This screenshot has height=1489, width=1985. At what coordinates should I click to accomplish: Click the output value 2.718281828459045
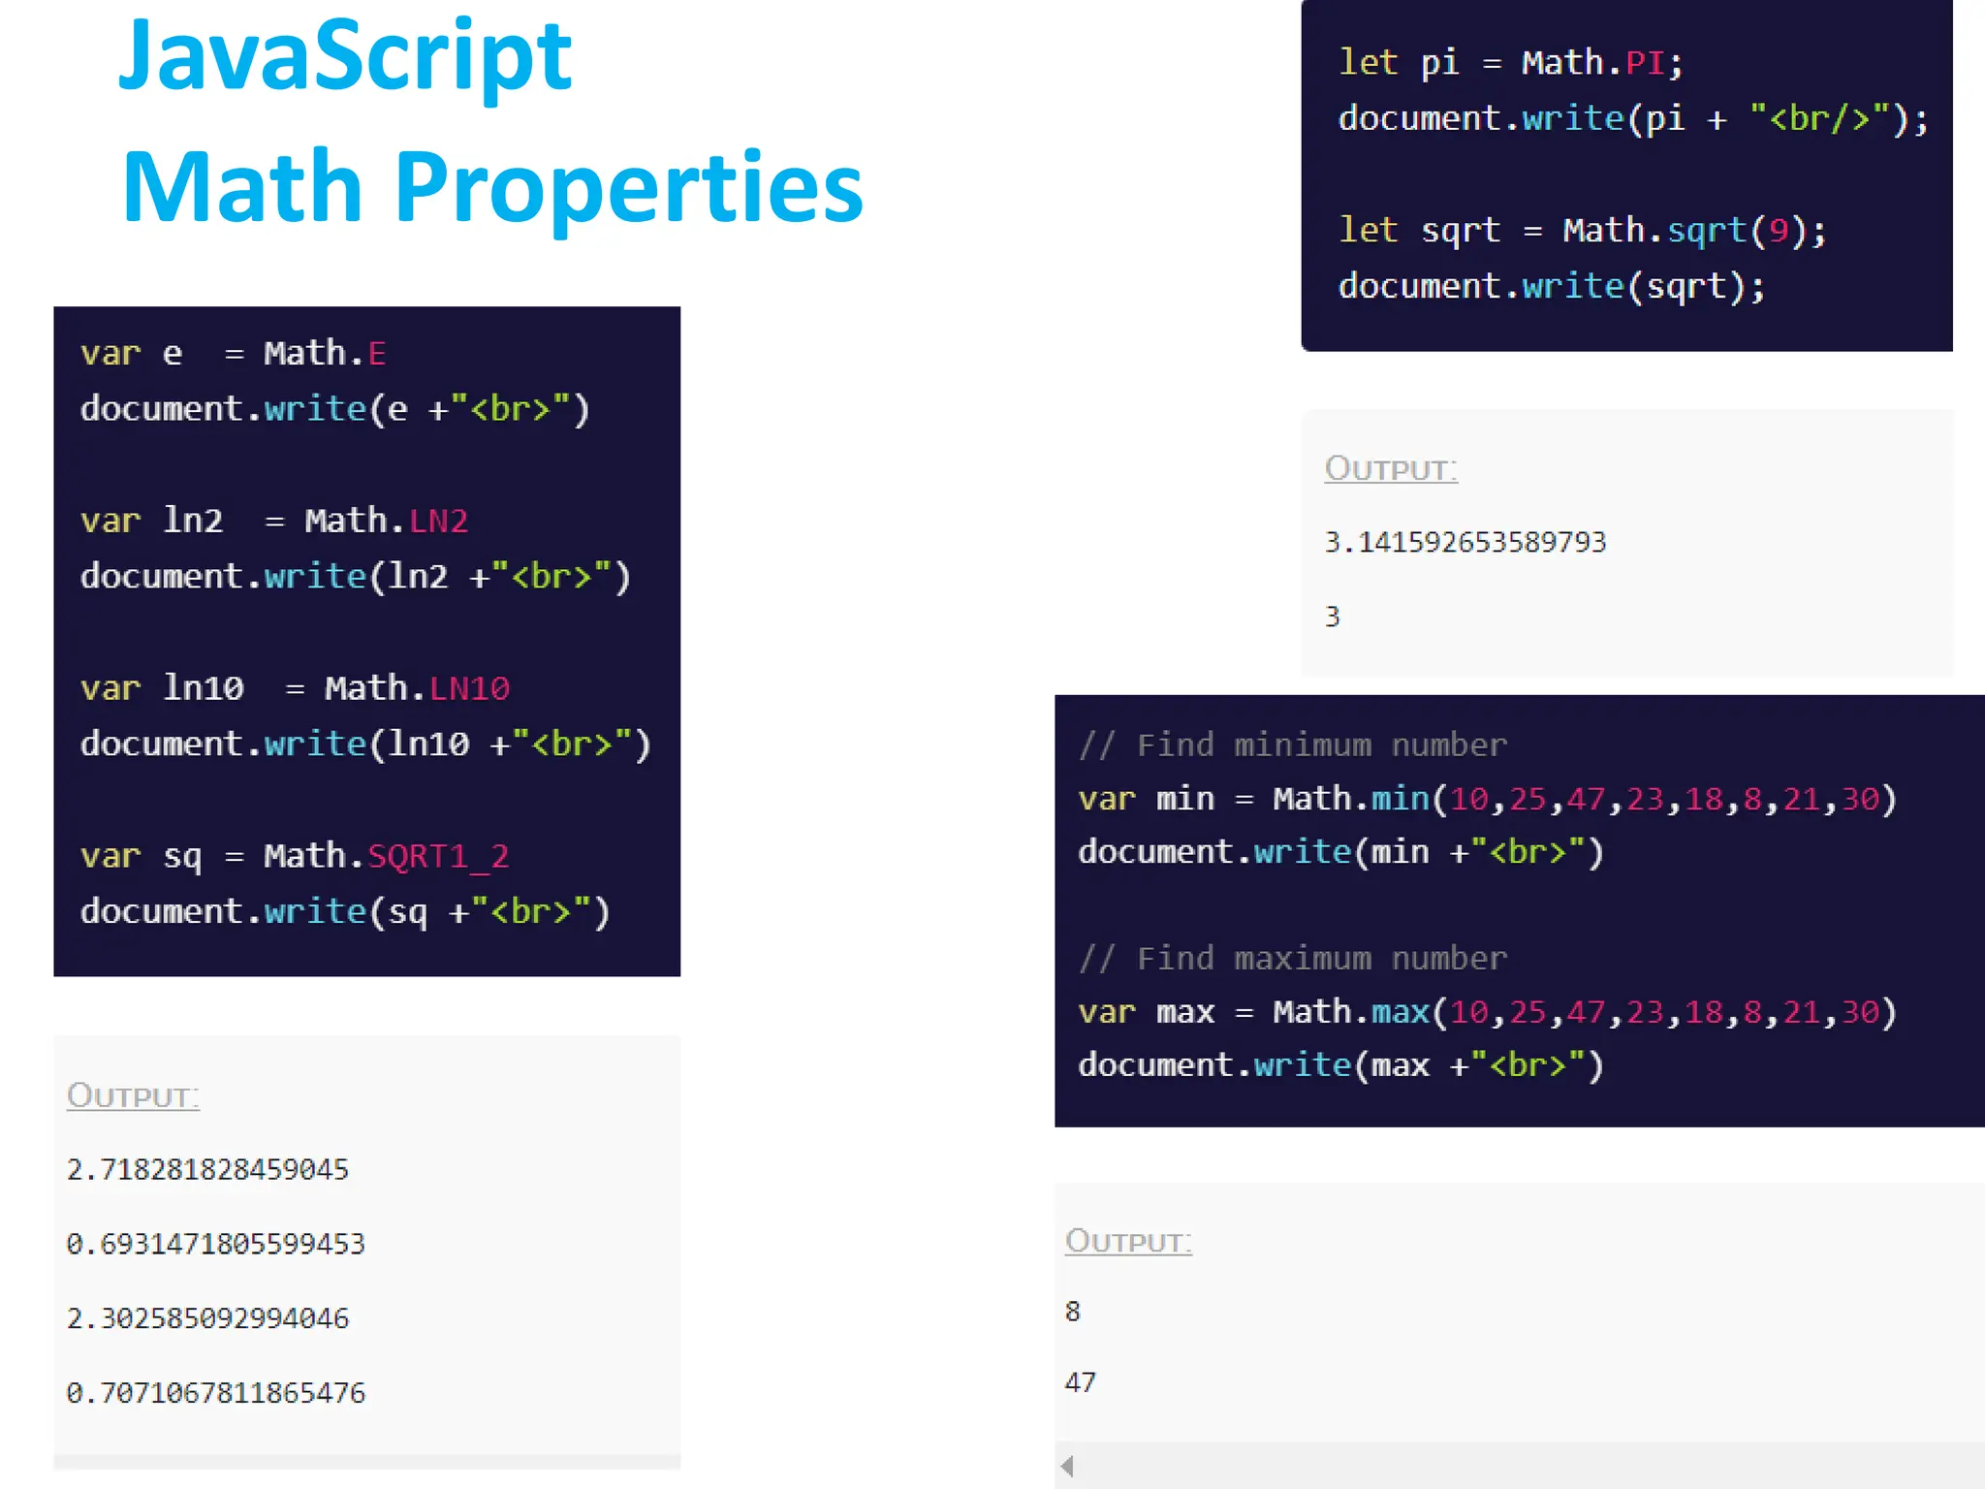pos(207,1169)
